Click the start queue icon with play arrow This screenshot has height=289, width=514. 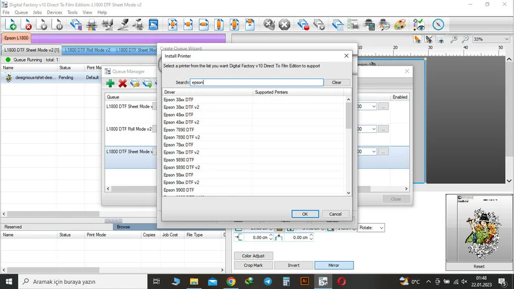pos(318,25)
